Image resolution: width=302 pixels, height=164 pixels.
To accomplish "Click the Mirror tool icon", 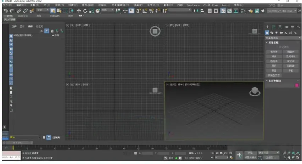I will pyautogui.click(x=196, y=11).
